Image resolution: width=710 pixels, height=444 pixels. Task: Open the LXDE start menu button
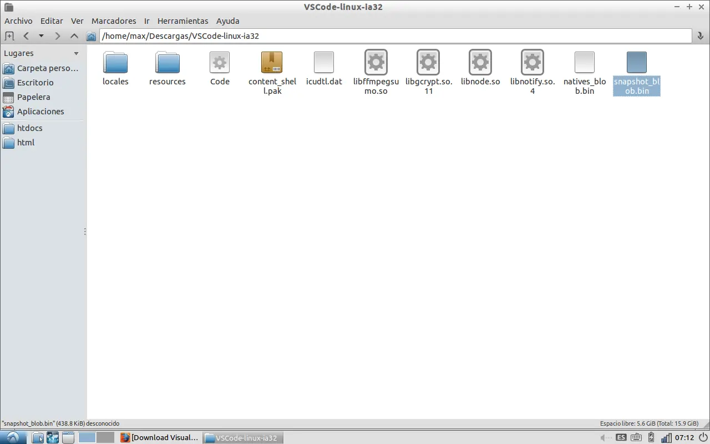tap(12, 437)
